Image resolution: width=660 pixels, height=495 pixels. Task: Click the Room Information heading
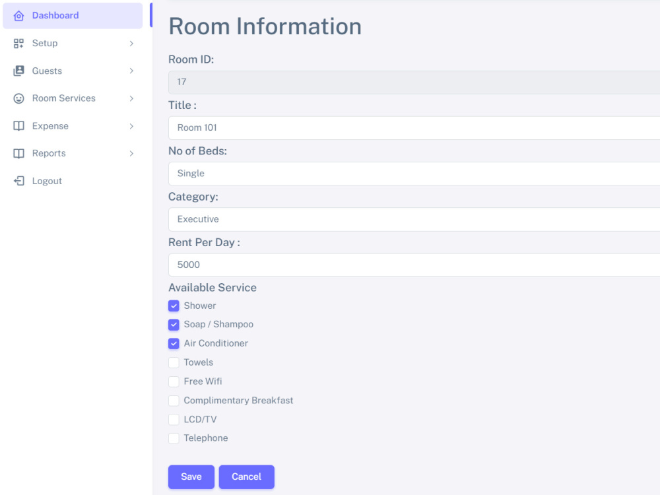(x=265, y=26)
